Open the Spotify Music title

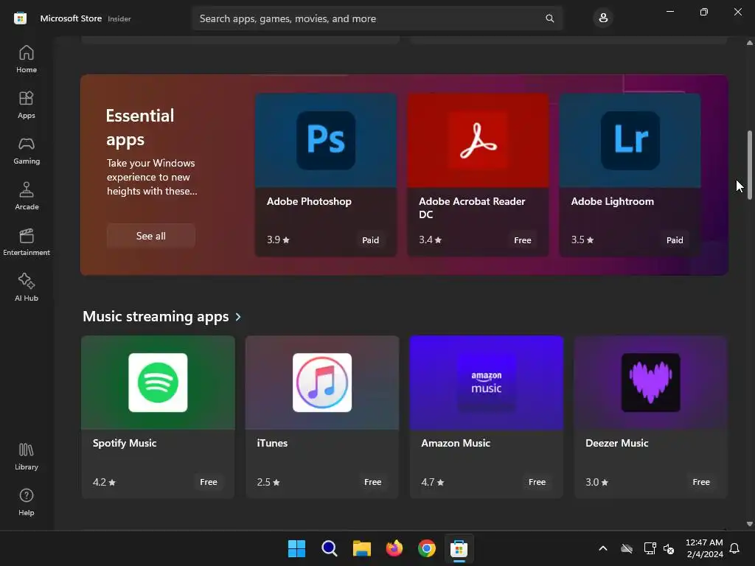pos(125,443)
